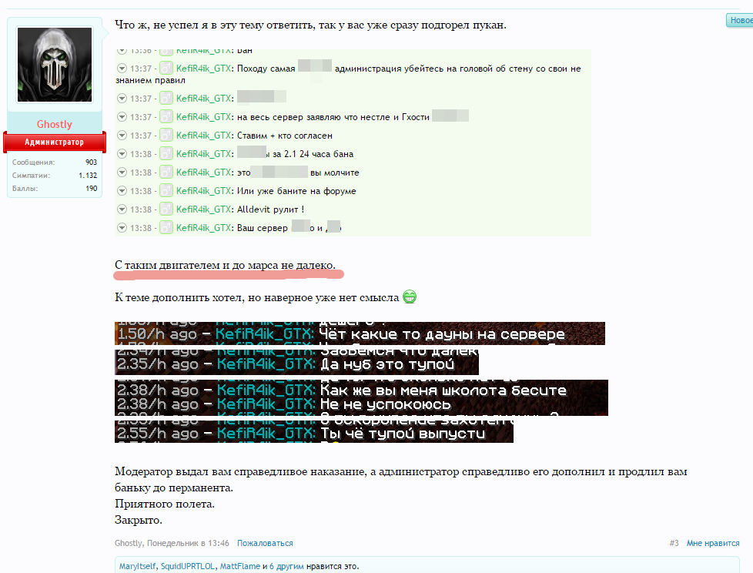
Task: Click gender icon on 'Или уже баните' row
Action: 166,191
